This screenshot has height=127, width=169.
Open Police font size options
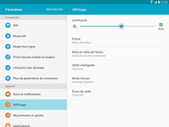pyautogui.click(x=118, y=40)
